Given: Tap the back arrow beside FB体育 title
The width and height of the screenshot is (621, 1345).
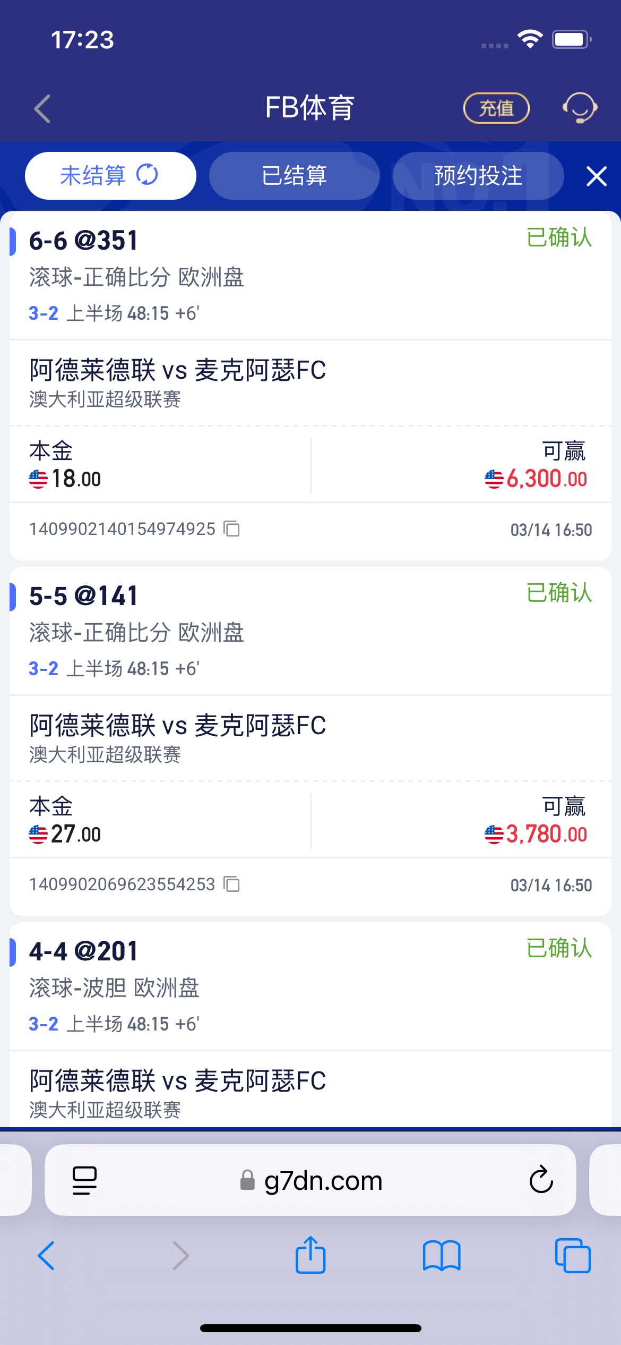Looking at the screenshot, I should (x=42, y=109).
